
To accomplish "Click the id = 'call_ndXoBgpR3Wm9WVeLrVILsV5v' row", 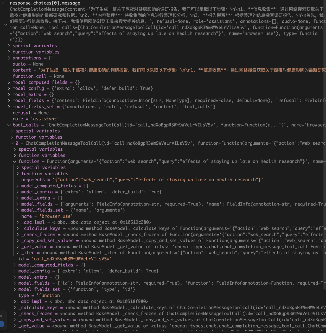I will [65, 259].
